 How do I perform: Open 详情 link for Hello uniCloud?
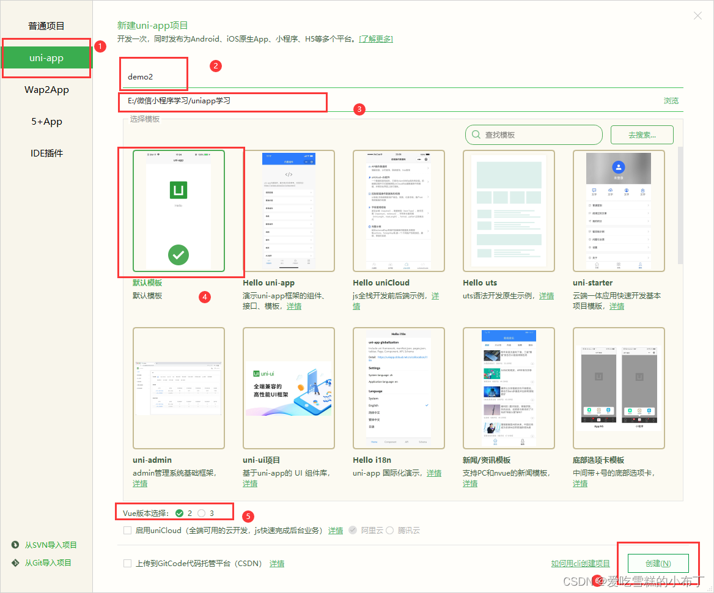[435, 296]
